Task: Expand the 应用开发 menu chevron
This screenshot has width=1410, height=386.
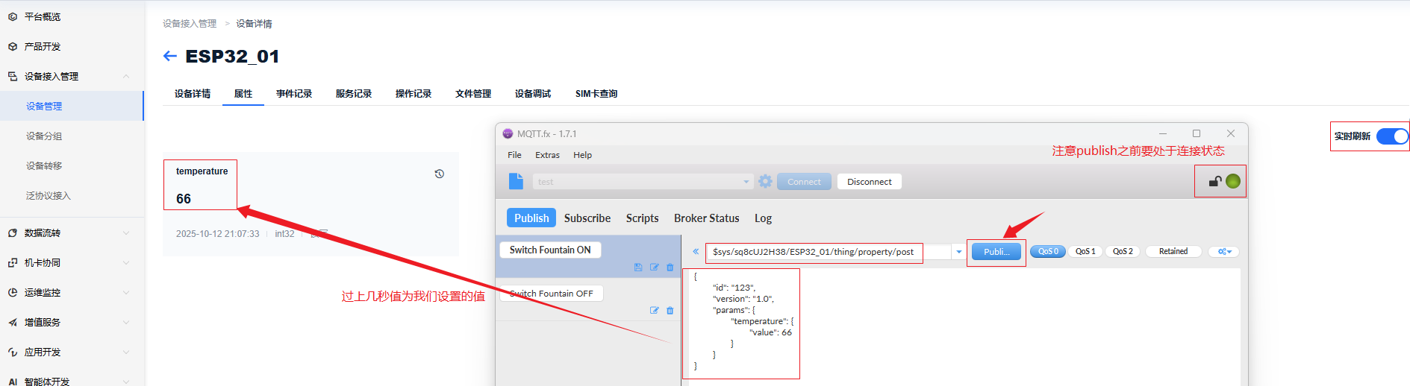Action: coord(126,352)
